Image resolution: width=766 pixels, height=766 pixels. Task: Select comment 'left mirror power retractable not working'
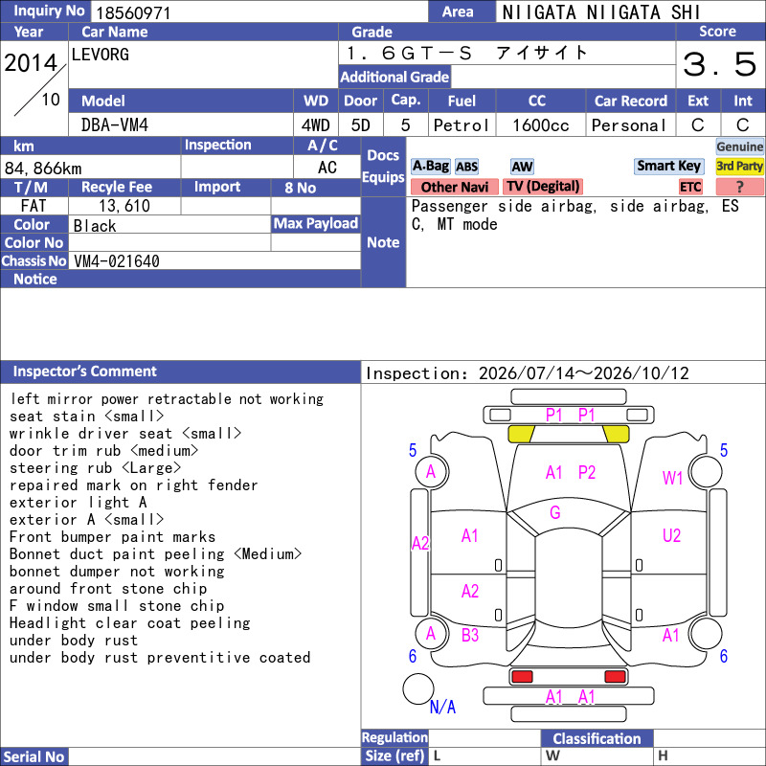tap(167, 399)
